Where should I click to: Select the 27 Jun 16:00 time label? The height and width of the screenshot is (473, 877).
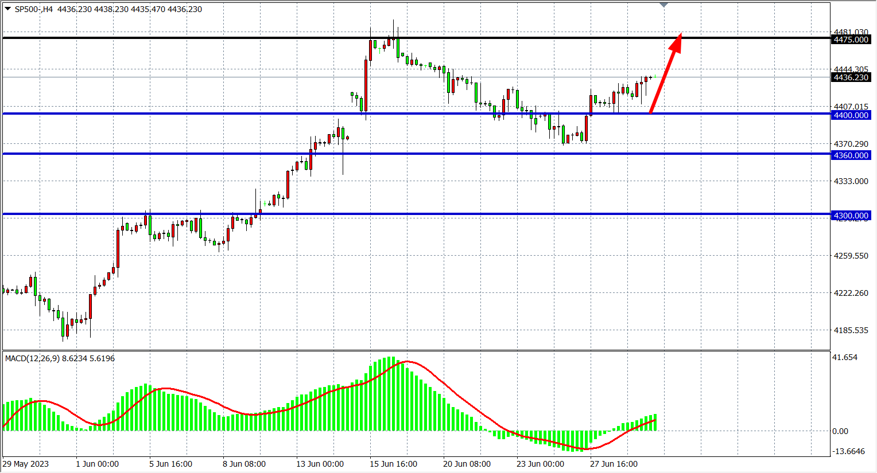pyautogui.click(x=614, y=464)
